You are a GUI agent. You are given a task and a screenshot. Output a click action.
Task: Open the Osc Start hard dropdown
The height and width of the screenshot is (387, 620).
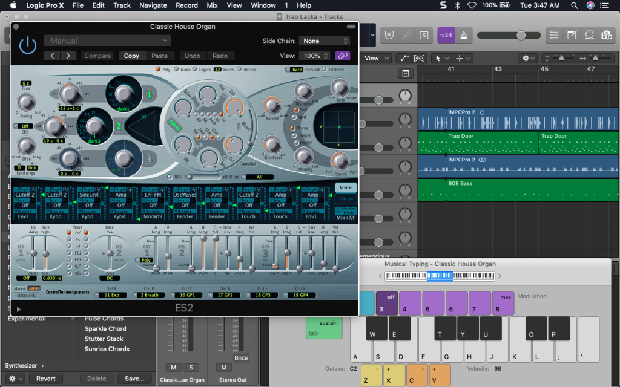pyautogui.click(x=294, y=70)
